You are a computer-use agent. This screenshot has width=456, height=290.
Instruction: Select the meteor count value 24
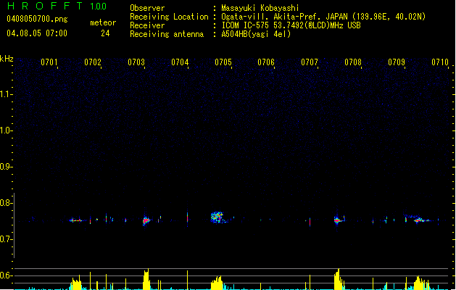pos(105,33)
